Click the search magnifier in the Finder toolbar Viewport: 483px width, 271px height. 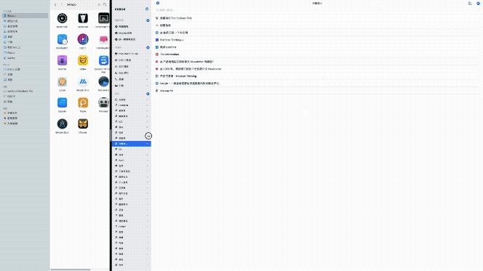coord(105,4)
